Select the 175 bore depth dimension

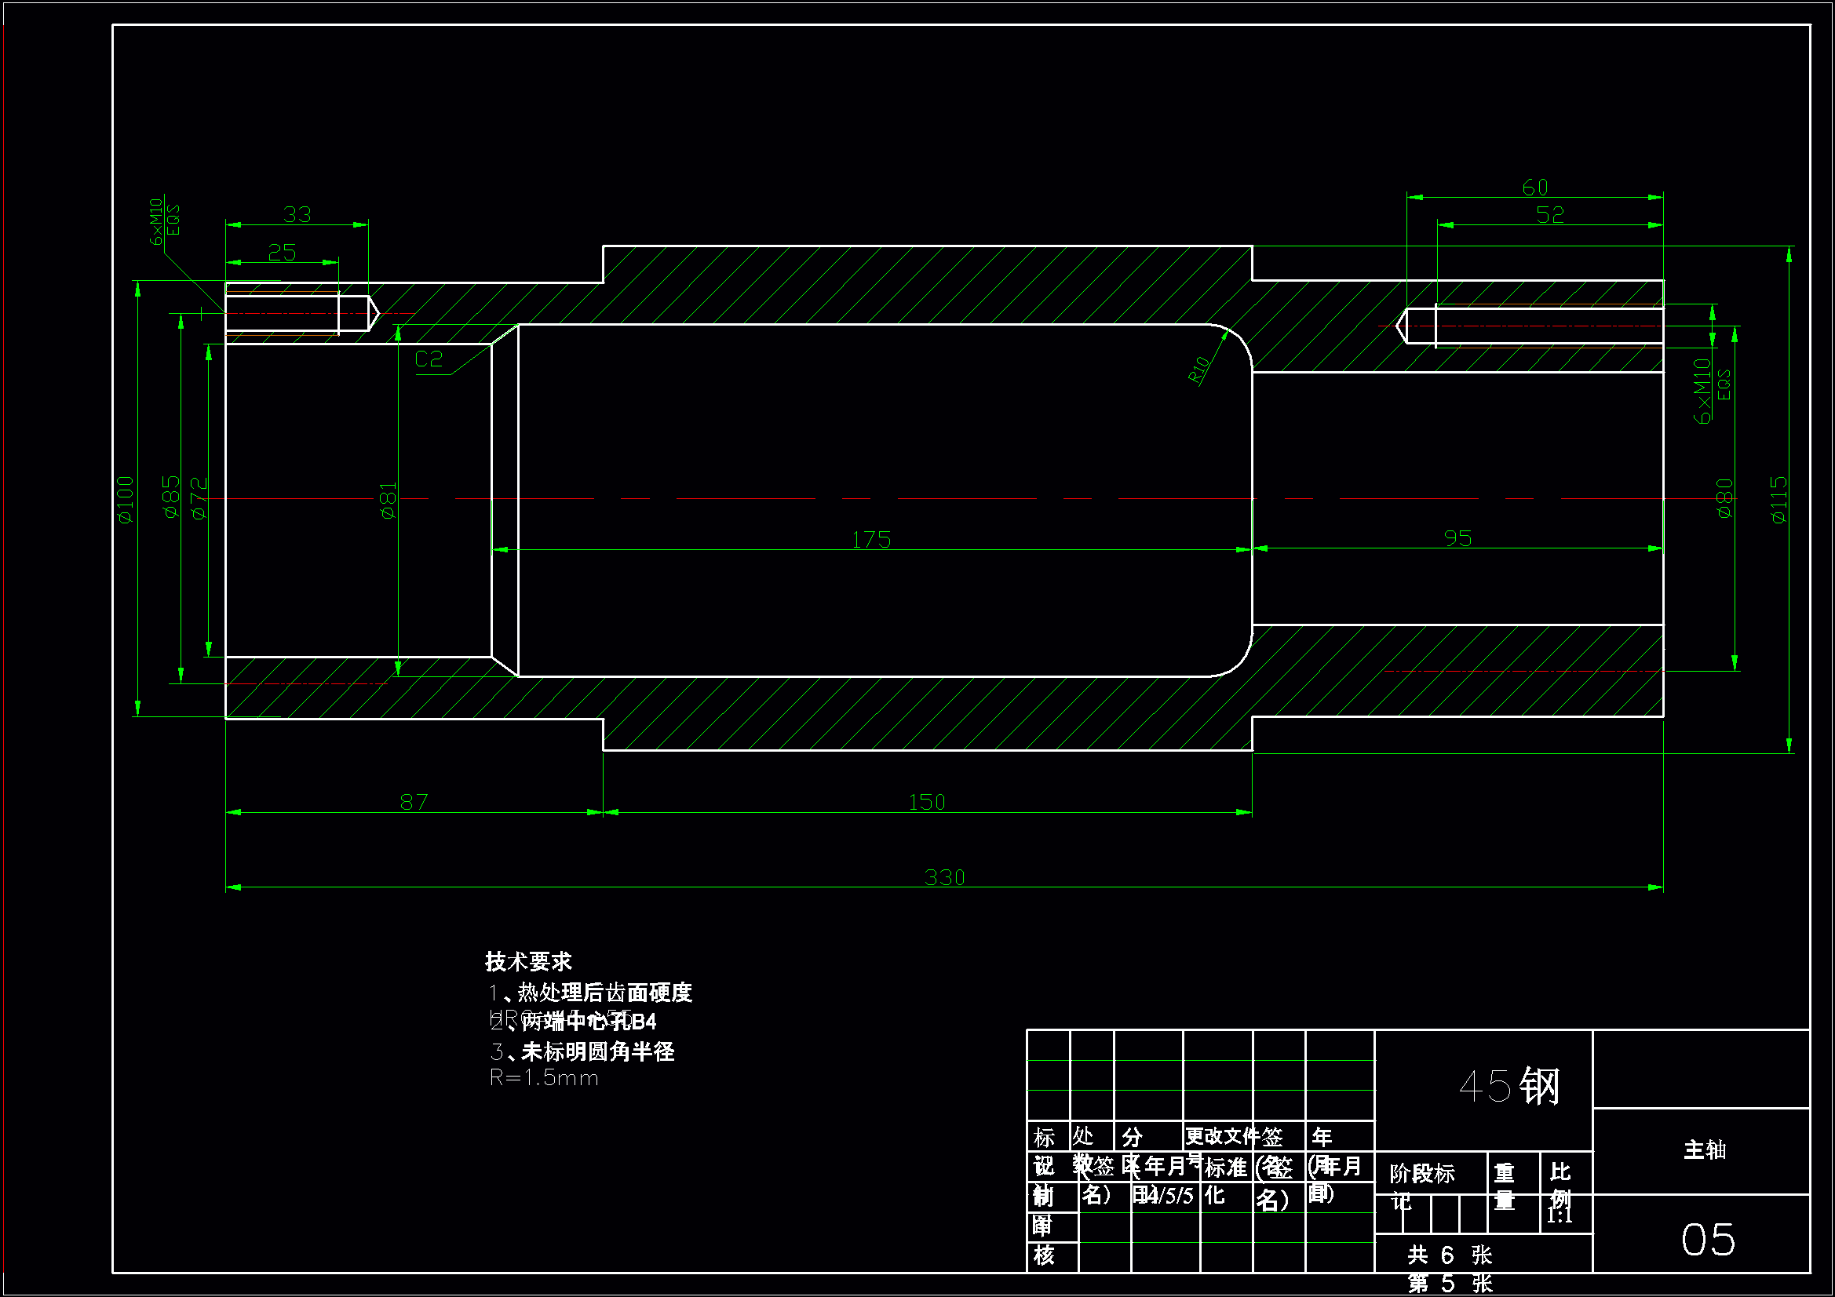coord(870,539)
